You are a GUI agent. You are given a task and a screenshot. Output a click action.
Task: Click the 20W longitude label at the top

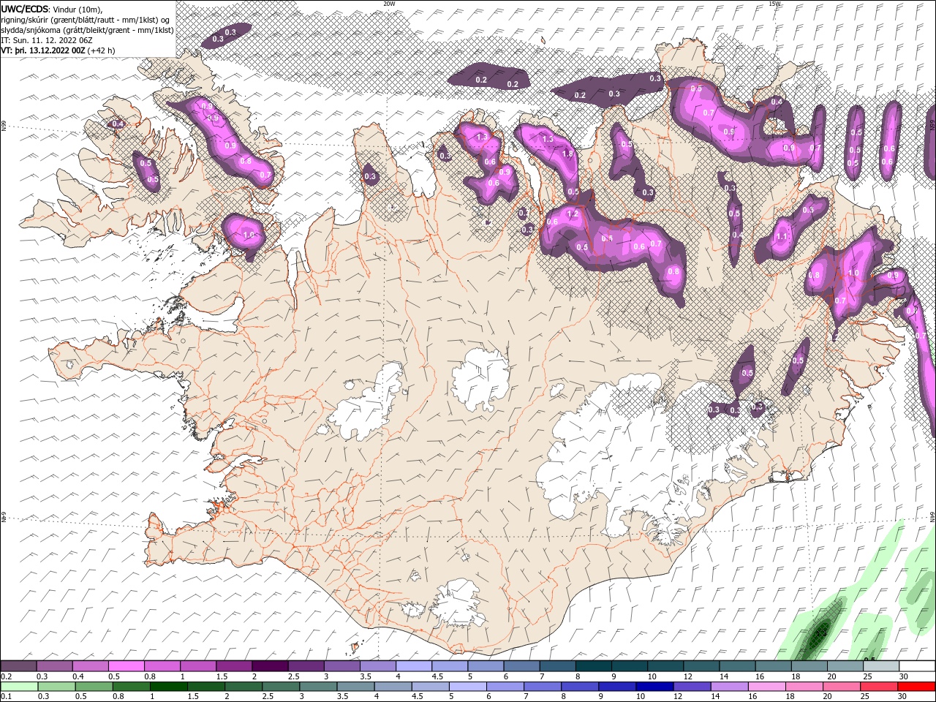389,3
